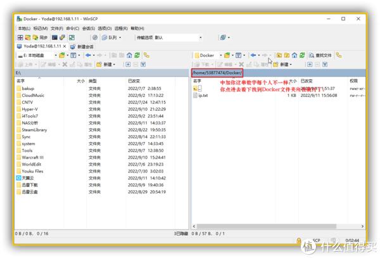Expand the local panel back history arrow
Screen dimensions: 380x258
pyautogui.click(x=94, y=55)
